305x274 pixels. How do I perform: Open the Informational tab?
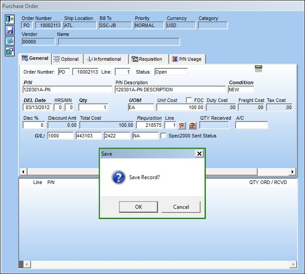(x=106, y=59)
